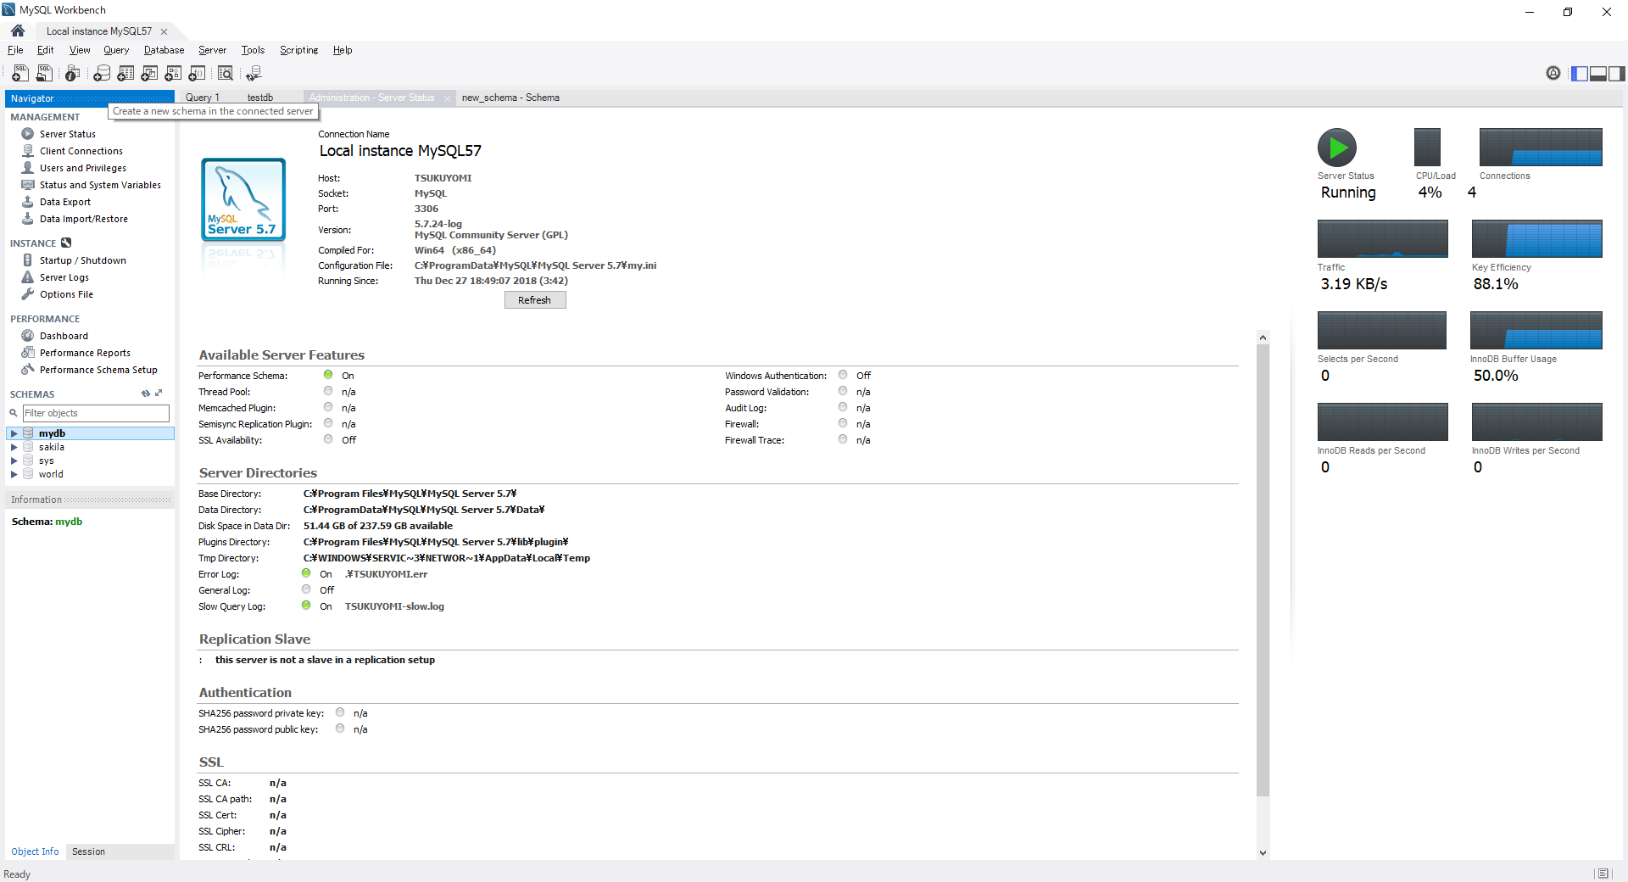This screenshot has height=882, width=1628.
Task: Click the Key Efficiency graph
Action: 1536,238
